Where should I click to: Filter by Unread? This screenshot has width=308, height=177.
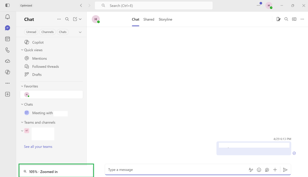click(x=31, y=32)
